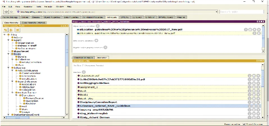Add a data property assertion with plus icon
269x126 pixels.
[x=96, y=40]
